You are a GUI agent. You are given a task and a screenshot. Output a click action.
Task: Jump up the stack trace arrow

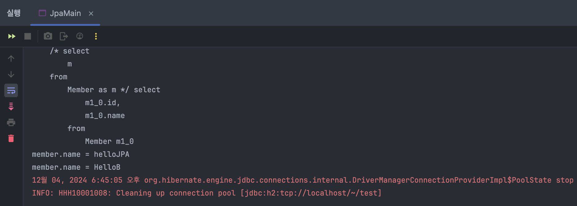(x=11, y=58)
